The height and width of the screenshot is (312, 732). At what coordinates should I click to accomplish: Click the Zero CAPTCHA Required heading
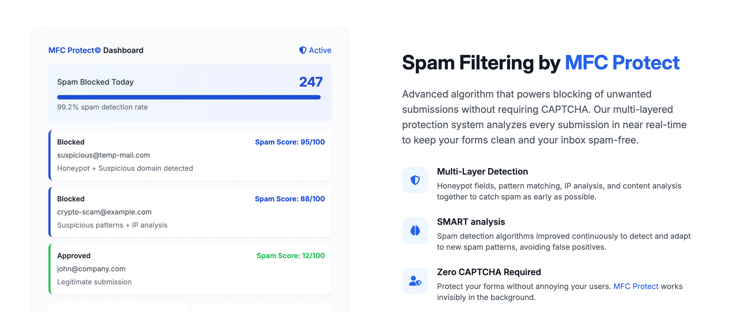pos(489,272)
